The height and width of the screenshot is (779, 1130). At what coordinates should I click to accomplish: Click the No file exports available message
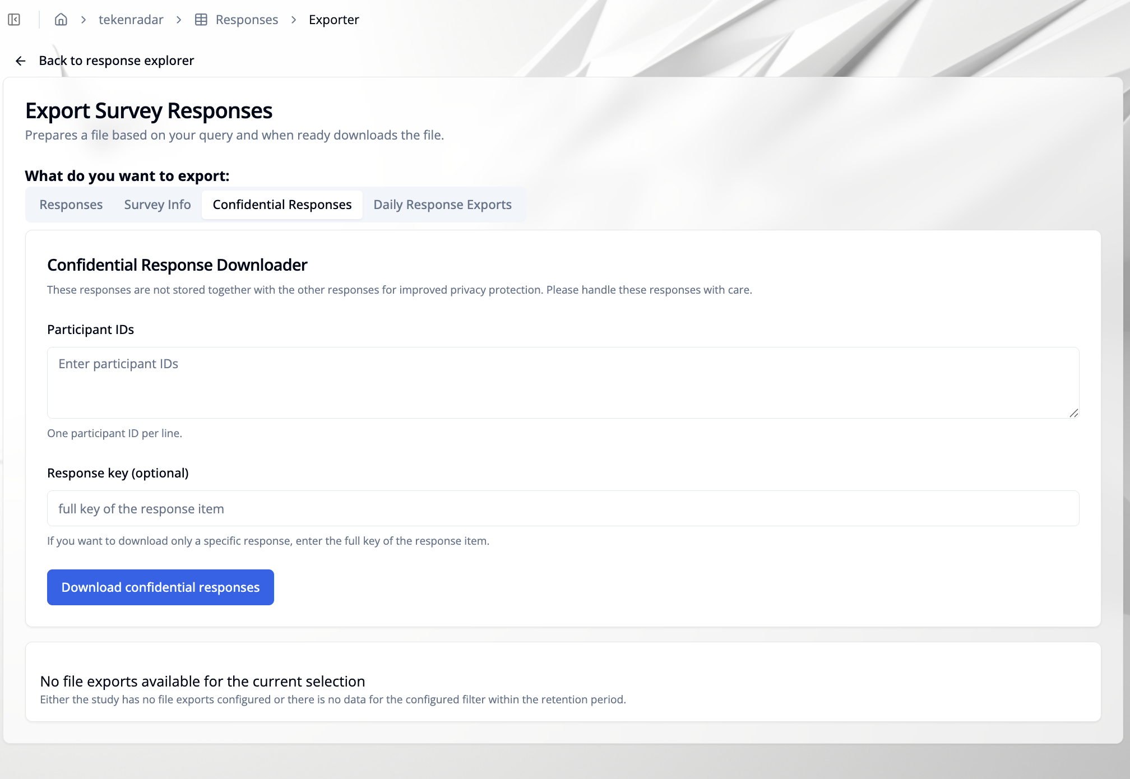point(202,681)
